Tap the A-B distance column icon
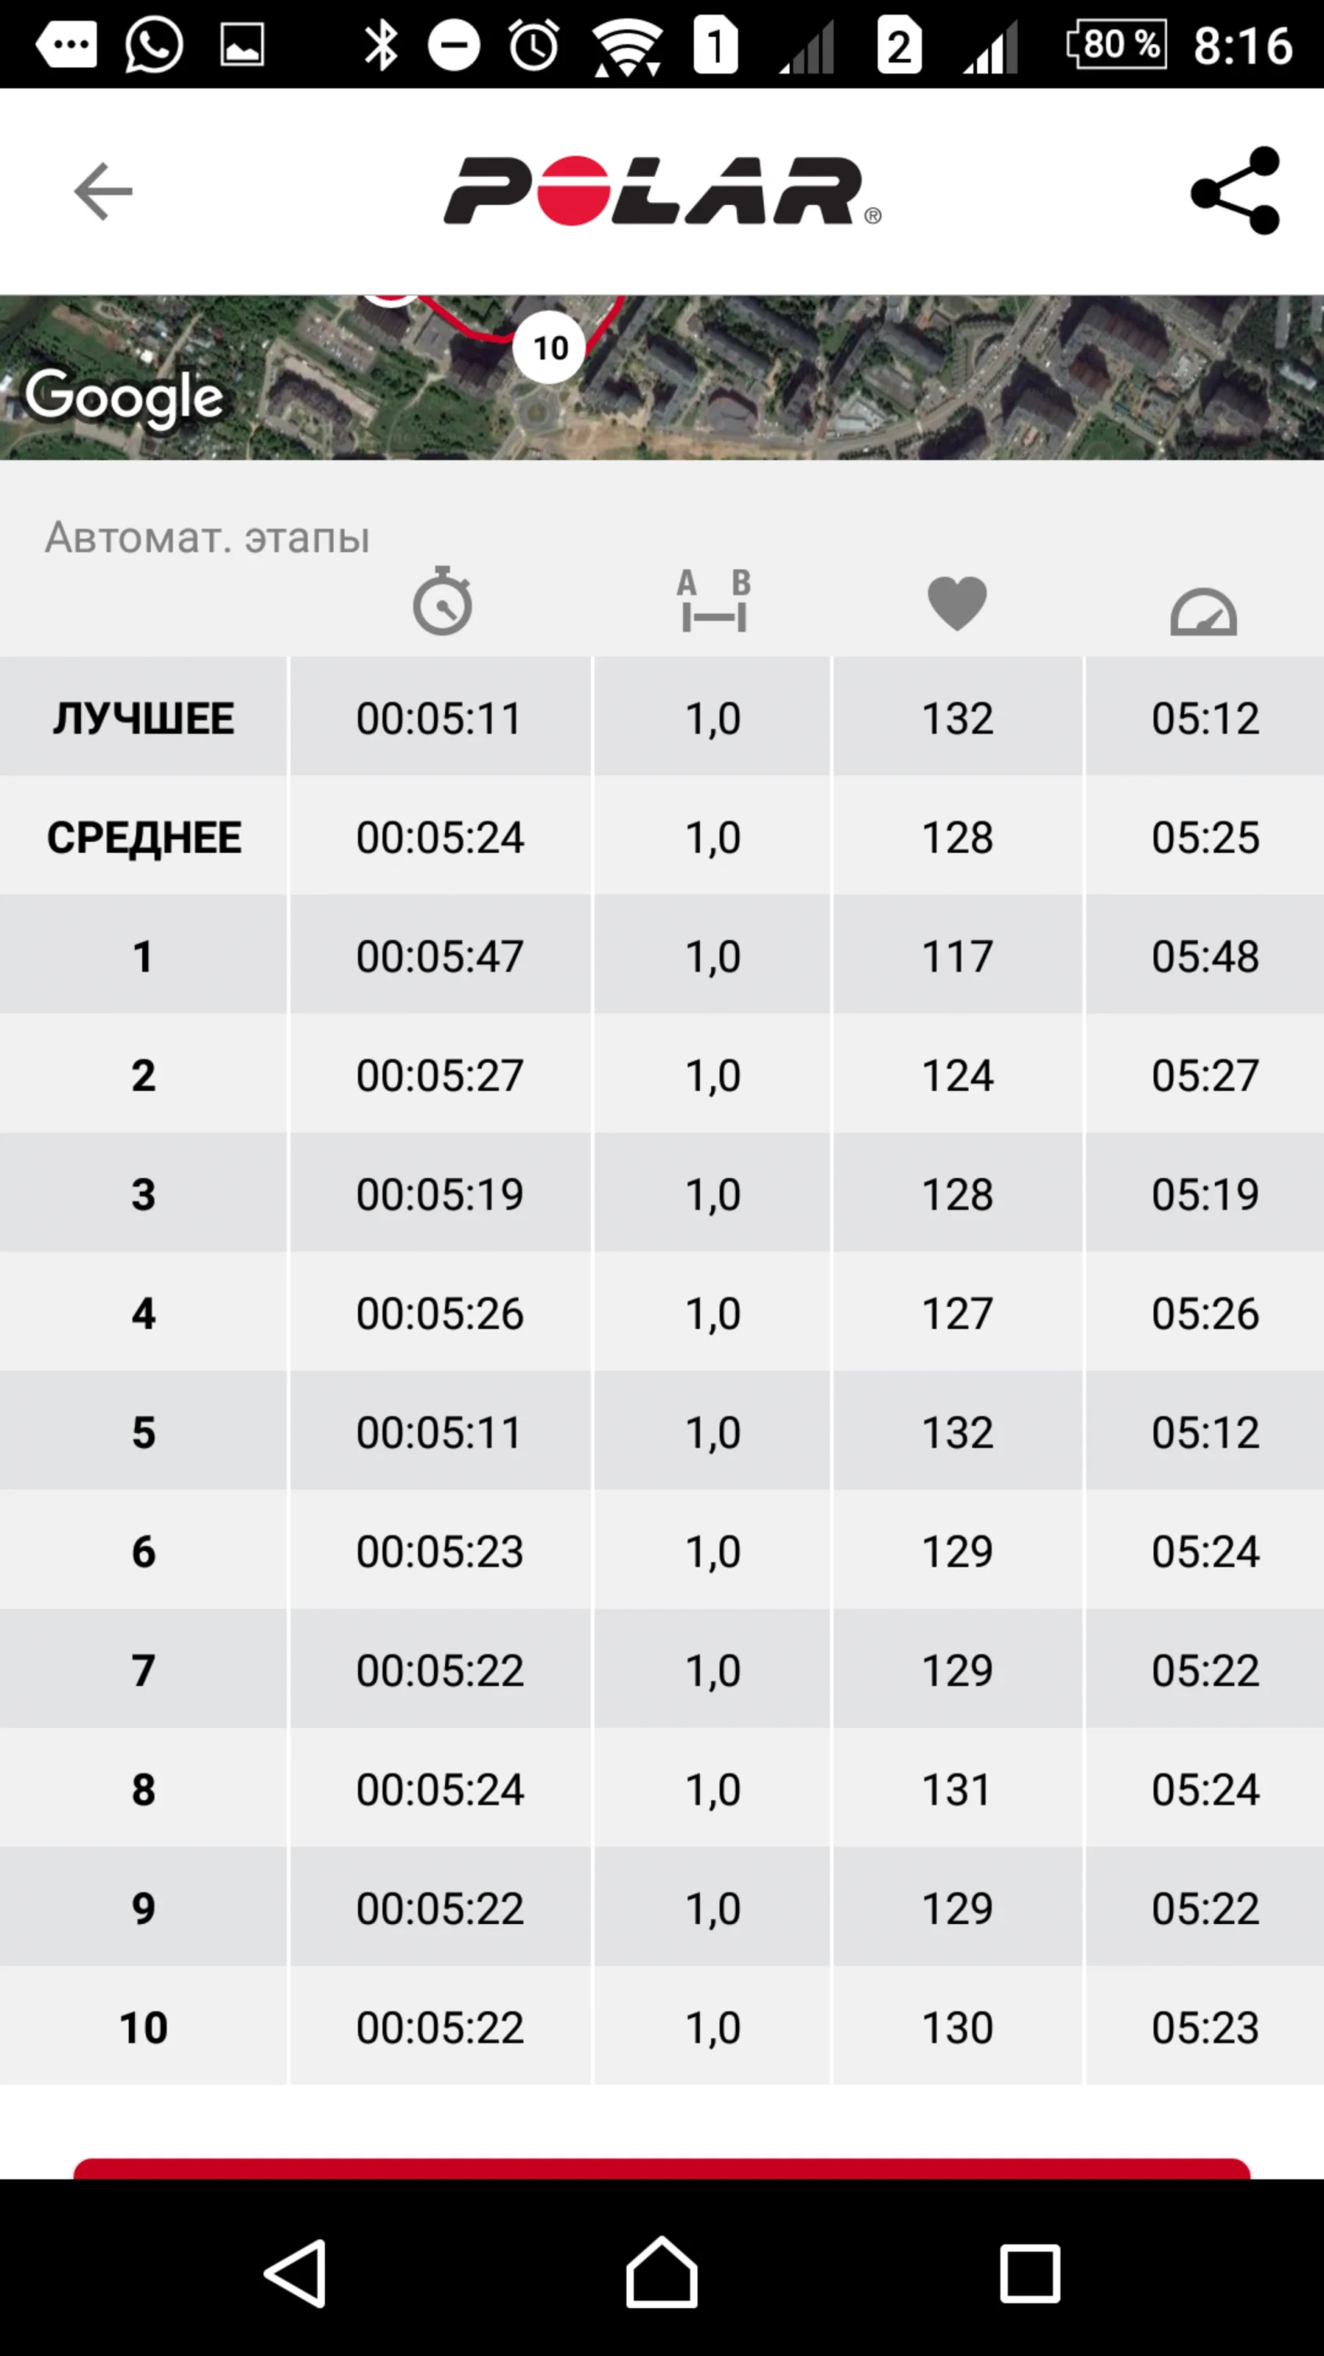The height and width of the screenshot is (2356, 1324). tap(713, 602)
